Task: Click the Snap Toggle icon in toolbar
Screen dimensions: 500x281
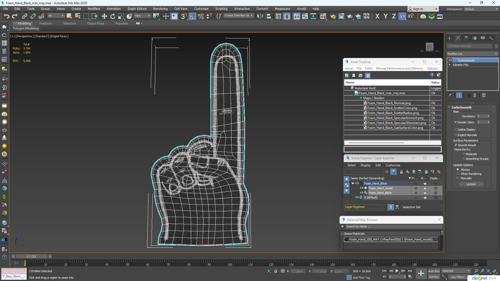Action: (x=184, y=16)
